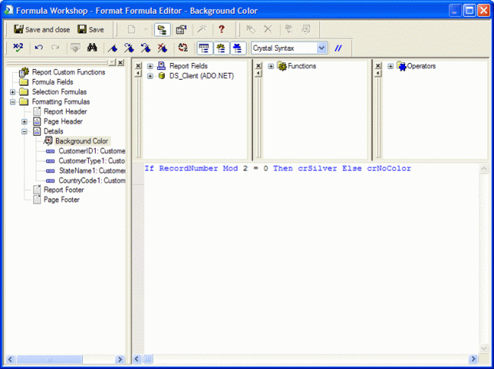The width and height of the screenshot is (494, 369).
Task: Open Find with the binoculars icon
Action: coord(93,48)
